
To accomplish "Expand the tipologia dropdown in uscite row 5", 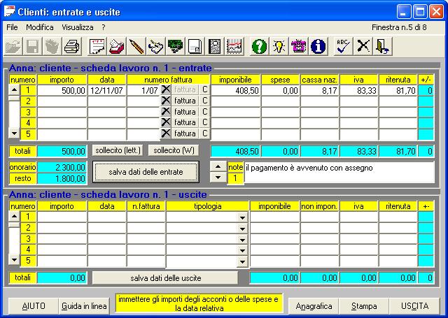I will [x=242, y=261].
